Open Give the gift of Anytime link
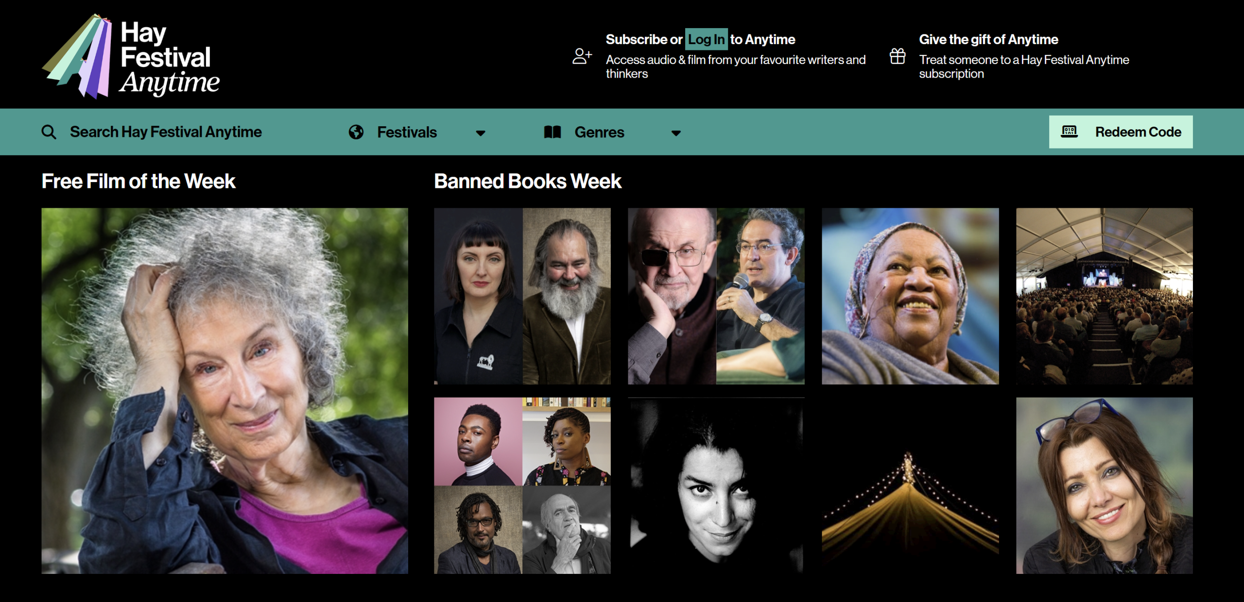 pyautogui.click(x=988, y=39)
